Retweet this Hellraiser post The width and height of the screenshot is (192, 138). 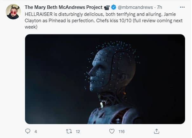pos(69,131)
